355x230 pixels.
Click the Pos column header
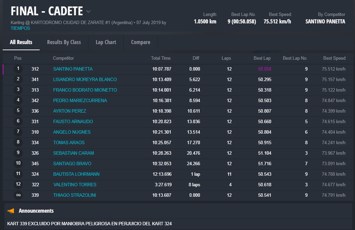pyautogui.click(x=18, y=58)
